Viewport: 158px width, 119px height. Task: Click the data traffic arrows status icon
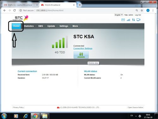coord(133,20)
